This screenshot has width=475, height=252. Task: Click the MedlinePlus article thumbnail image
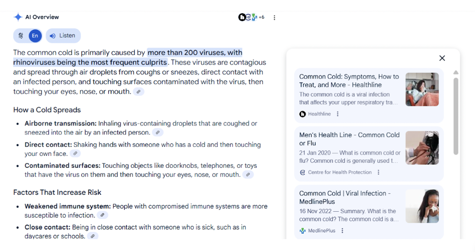[422, 206]
